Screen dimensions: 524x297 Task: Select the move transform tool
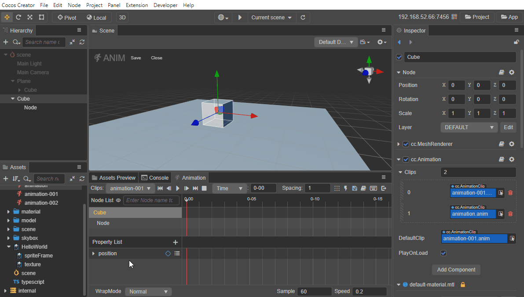point(7,17)
